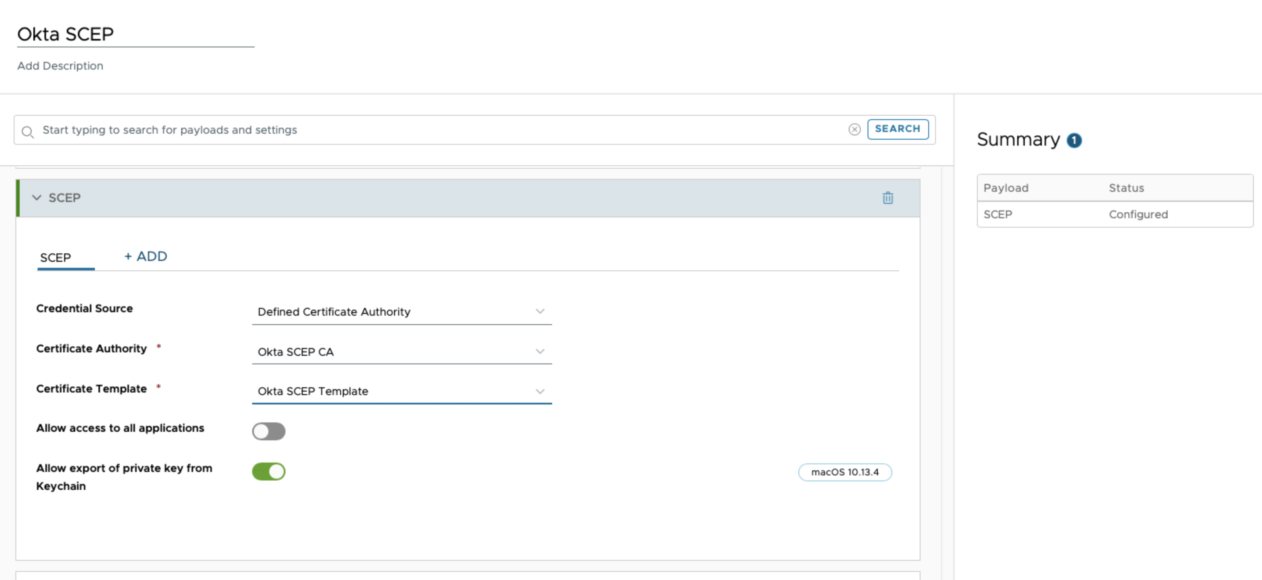Screen dimensions: 1262x580
Task: Edit the Okta SCEP profile name field
Action: click(136, 35)
